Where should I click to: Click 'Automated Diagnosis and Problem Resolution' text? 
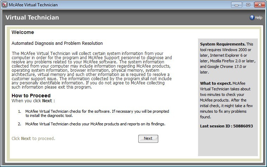point(57,43)
